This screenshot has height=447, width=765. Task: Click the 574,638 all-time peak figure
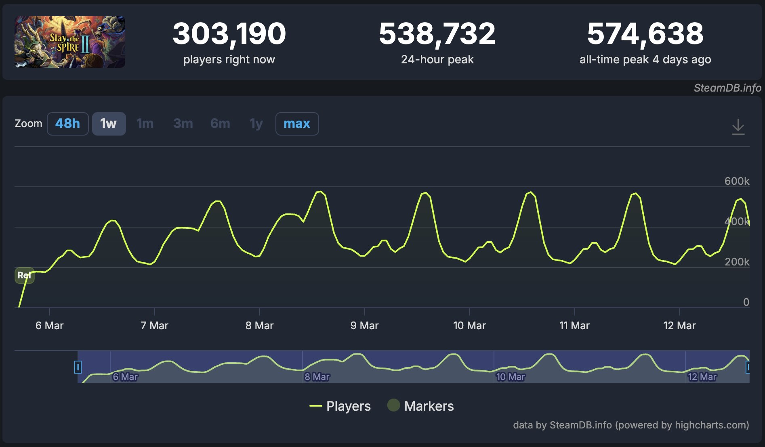[x=645, y=34]
